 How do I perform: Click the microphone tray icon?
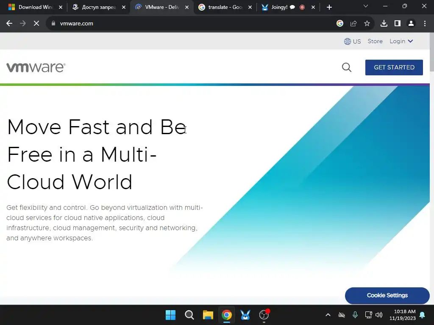355,315
